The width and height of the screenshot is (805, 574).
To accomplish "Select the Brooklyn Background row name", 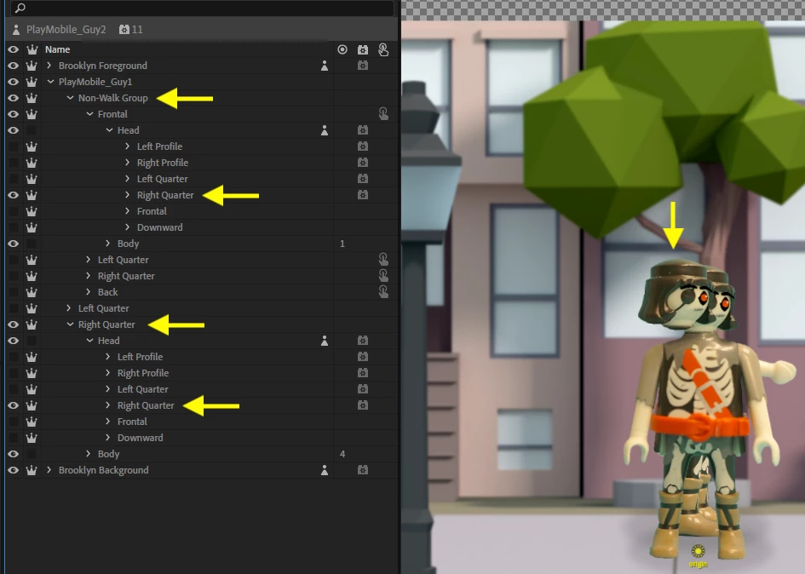I will pyautogui.click(x=103, y=470).
